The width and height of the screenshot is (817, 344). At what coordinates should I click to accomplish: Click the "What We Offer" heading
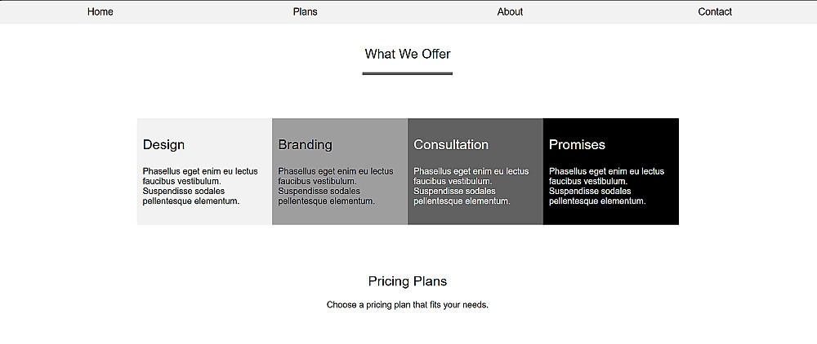coord(408,54)
